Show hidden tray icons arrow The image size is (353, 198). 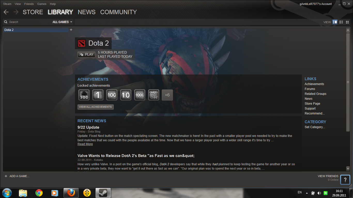[307, 193]
